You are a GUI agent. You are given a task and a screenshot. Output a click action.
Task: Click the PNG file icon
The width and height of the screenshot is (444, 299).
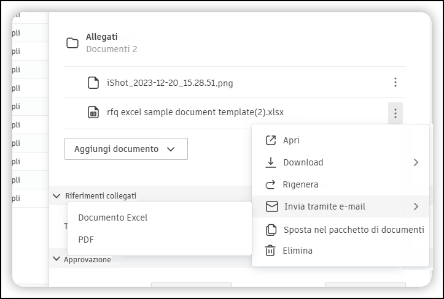pos(93,83)
